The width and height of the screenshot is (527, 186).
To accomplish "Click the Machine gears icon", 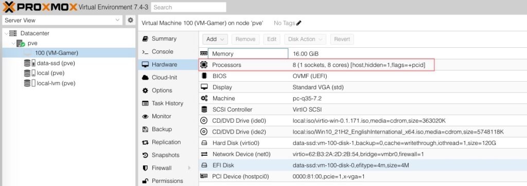I will [x=204, y=98].
